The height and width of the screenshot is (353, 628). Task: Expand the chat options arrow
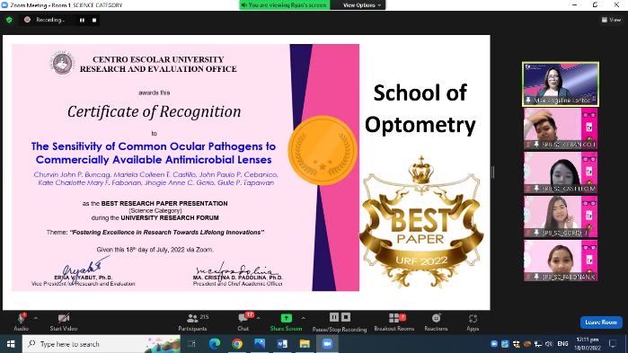259,318
